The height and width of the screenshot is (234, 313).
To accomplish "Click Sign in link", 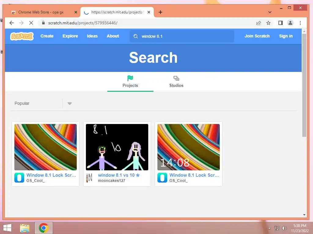I will point(286,36).
